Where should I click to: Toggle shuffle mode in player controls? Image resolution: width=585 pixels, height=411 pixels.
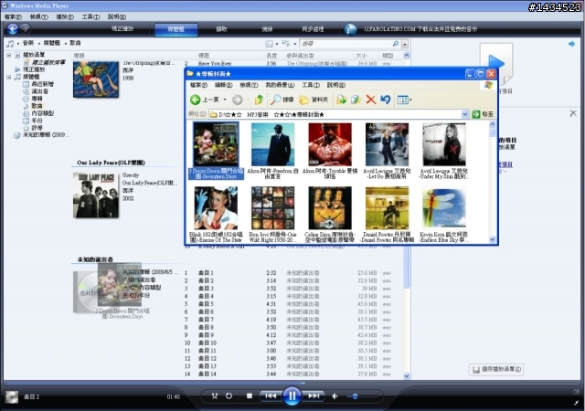215,395
